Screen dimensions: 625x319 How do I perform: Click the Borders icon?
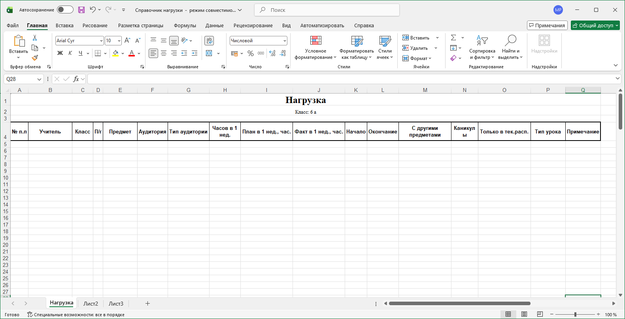[x=98, y=53]
